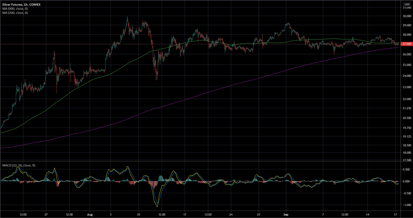This screenshot has height=218, width=413.
Task: Click the 21.250 price axis label
Action: 406,109
